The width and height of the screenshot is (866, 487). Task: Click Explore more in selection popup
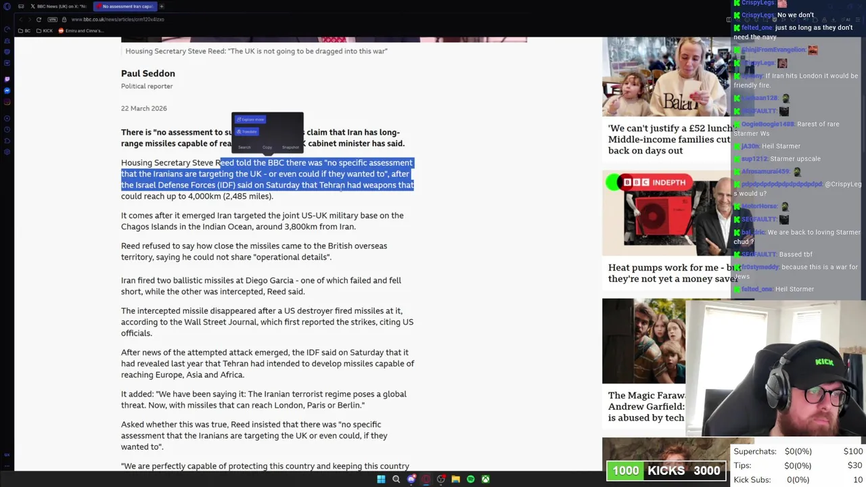[x=250, y=120]
